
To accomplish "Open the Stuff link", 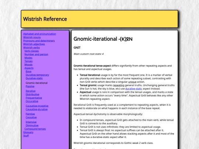I will [x=26, y=136].
